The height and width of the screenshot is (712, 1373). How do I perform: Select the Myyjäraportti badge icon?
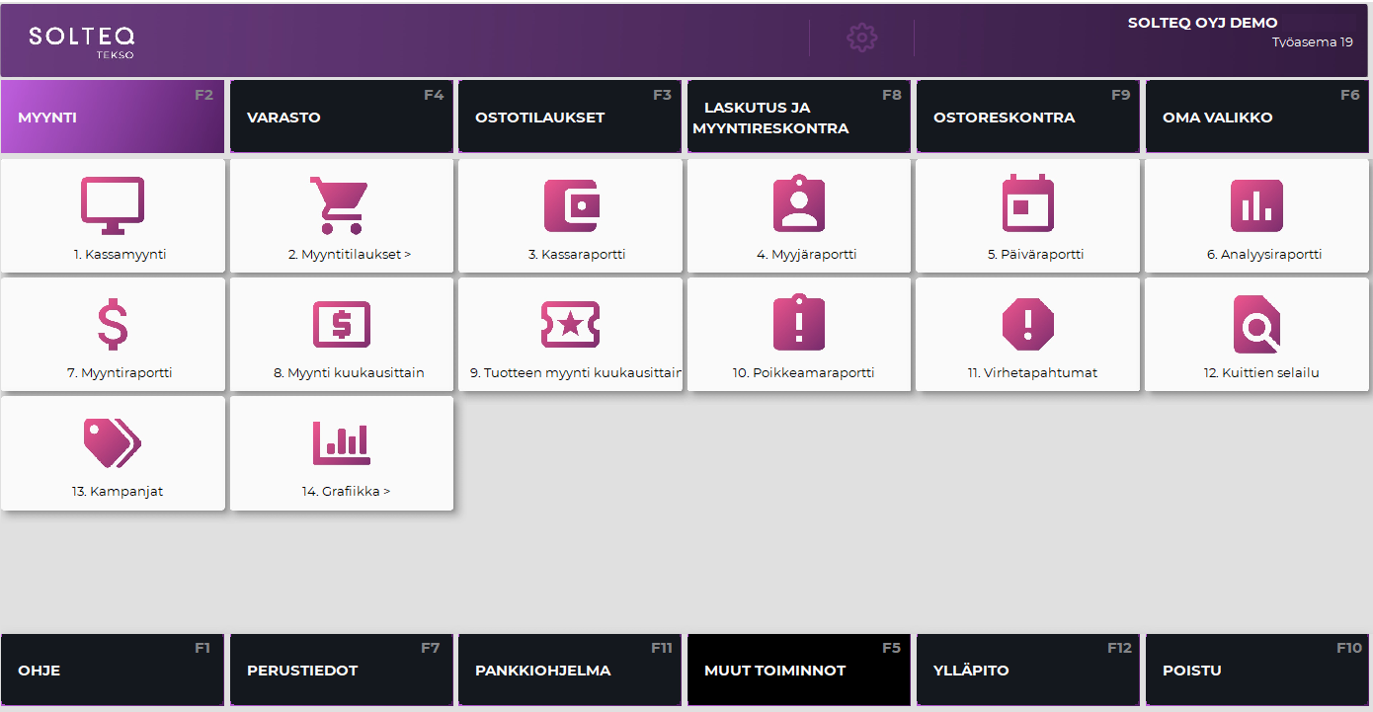coord(798,205)
